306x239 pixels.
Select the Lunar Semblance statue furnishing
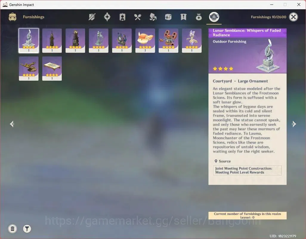[29, 40]
